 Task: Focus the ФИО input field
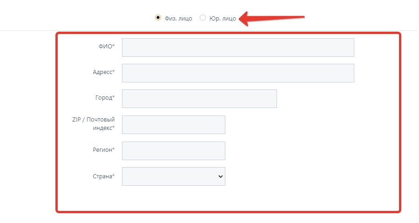click(238, 47)
